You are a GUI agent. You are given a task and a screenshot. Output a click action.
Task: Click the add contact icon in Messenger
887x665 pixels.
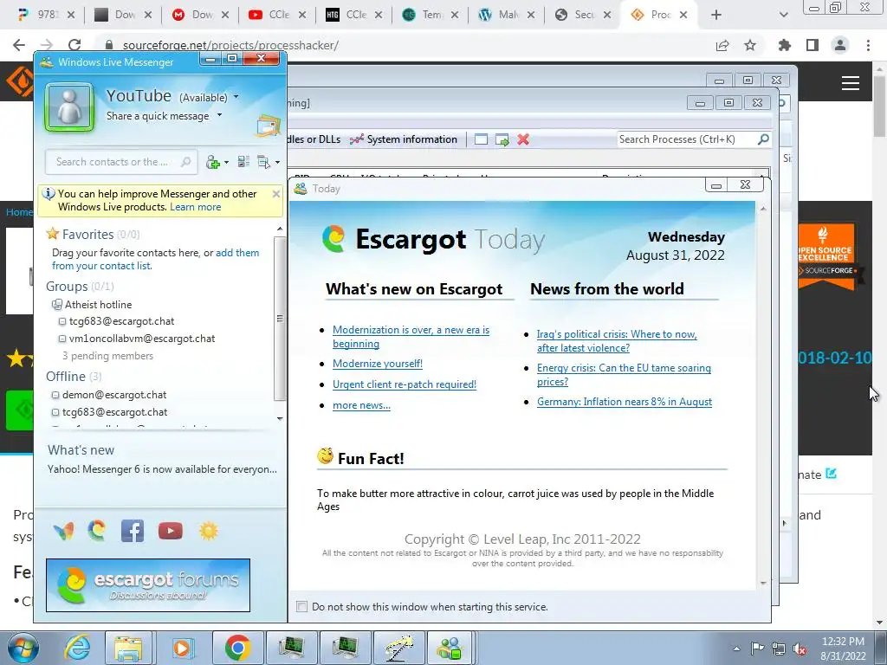tap(213, 162)
